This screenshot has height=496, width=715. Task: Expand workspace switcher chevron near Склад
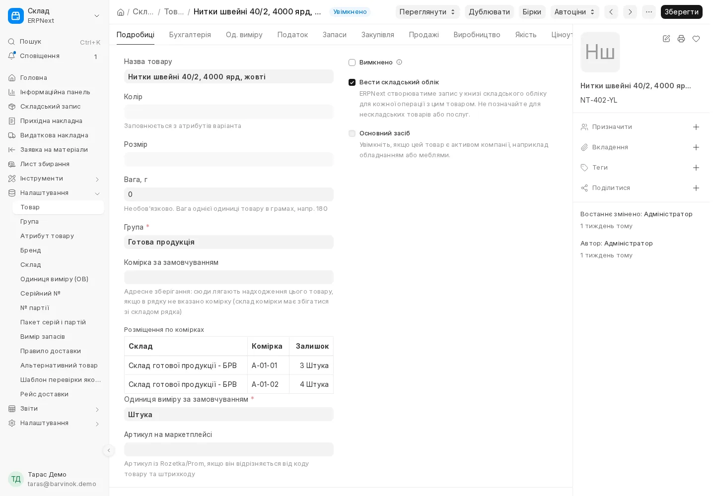coord(97,16)
